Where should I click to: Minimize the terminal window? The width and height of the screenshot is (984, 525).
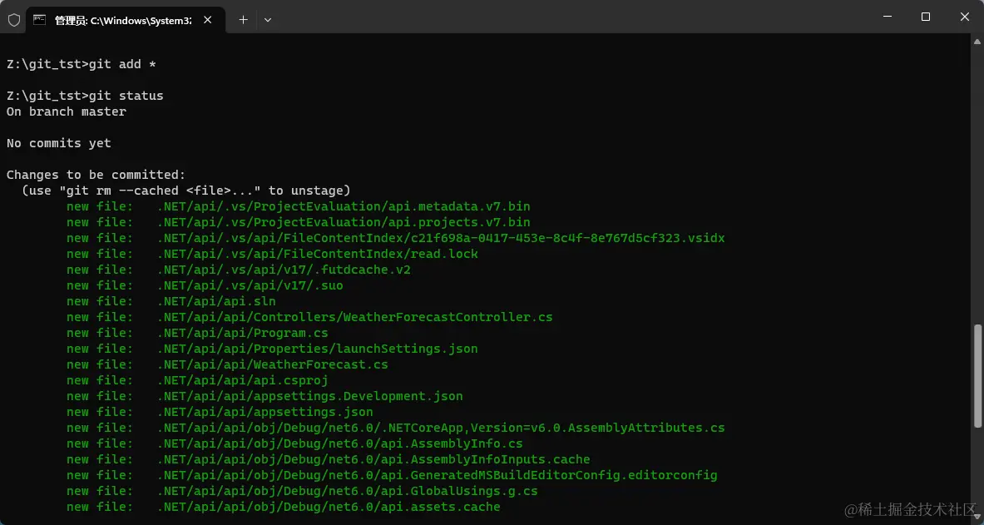pos(887,17)
